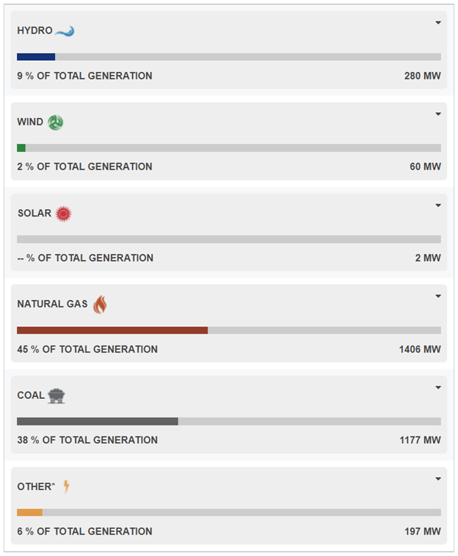
Task: Click the Coal cart icon
Action: coord(57,396)
